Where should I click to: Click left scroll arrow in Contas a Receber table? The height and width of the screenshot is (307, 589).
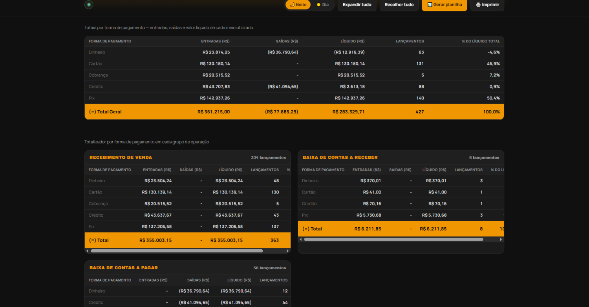(300, 239)
